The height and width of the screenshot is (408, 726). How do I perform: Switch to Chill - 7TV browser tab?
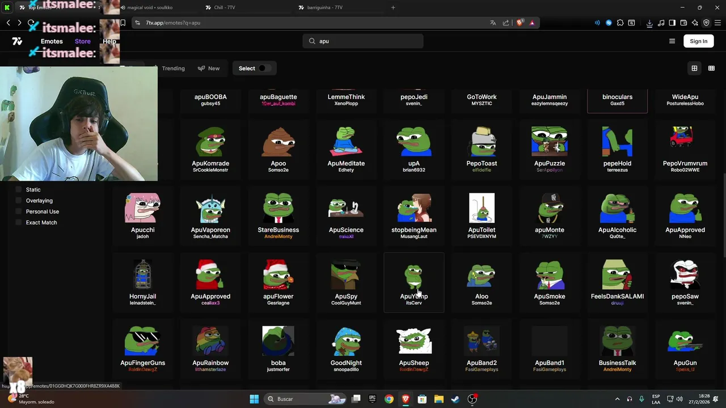244,7
